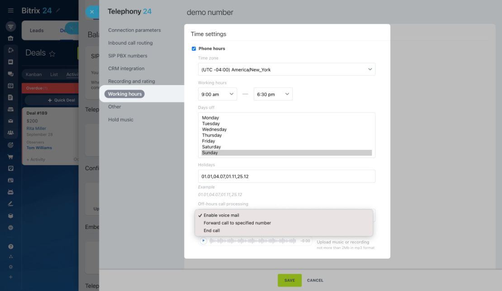The width and height of the screenshot is (502, 291).
Task: Uncheck the Phone hours checkbox
Action: pyautogui.click(x=194, y=49)
